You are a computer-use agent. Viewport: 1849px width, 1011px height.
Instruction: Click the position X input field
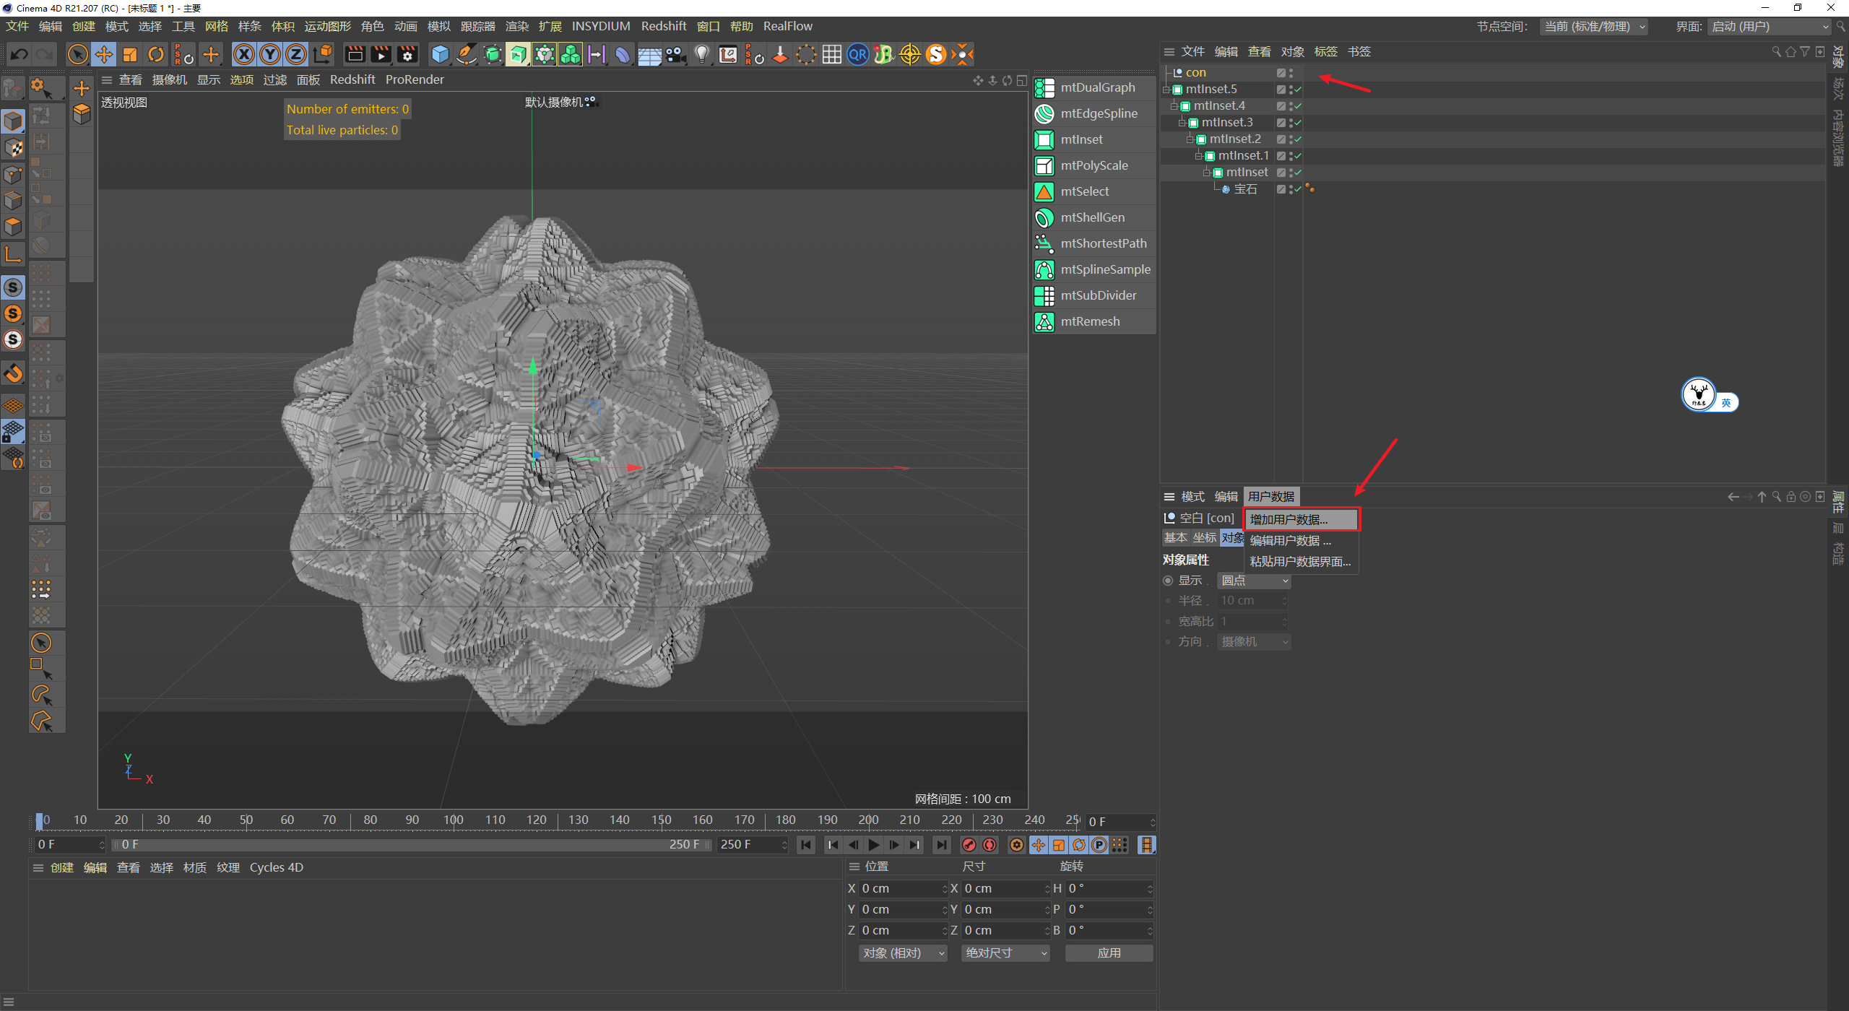[x=899, y=888]
